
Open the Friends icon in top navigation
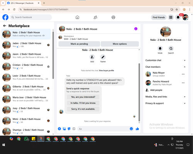click(95, 17)
